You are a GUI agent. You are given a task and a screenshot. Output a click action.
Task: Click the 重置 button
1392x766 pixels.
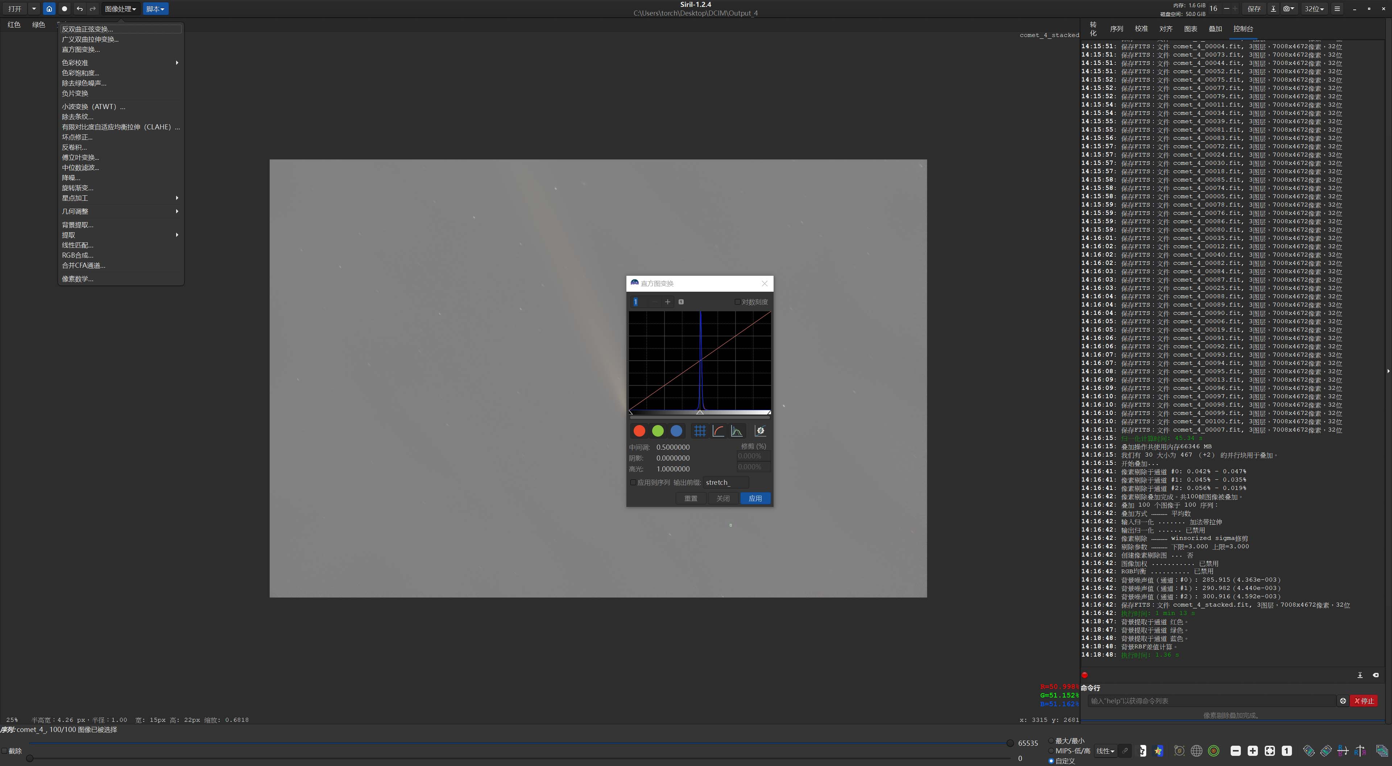point(691,499)
